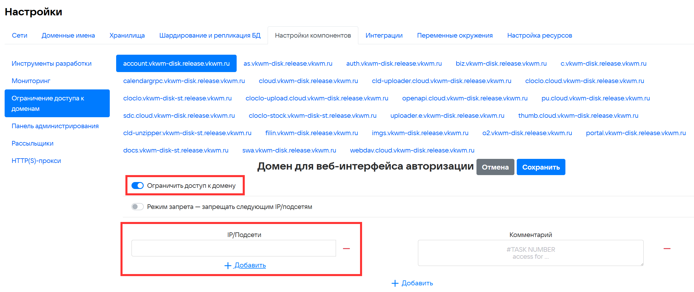The width and height of the screenshot is (694, 292).
Task: Select the Мониторинг sidebar item
Action: tap(31, 81)
